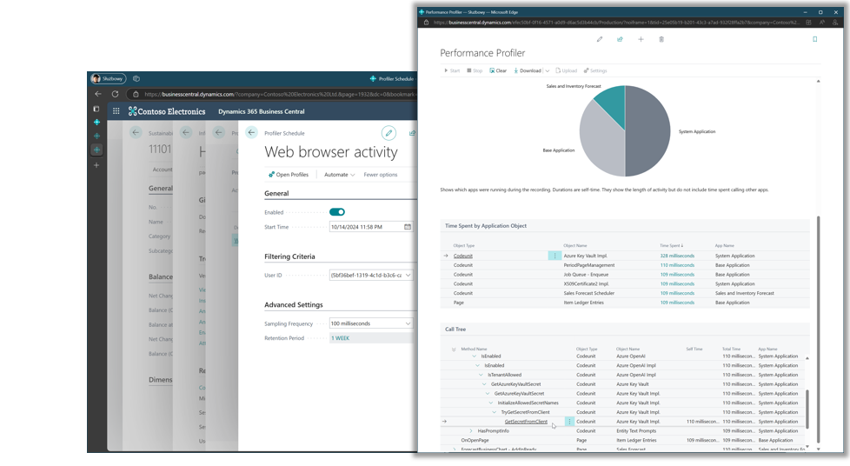Screen dimensions: 850x466
Task: Click the Contoso Electronics logo
Action: pyautogui.click(x=167, y=111)
